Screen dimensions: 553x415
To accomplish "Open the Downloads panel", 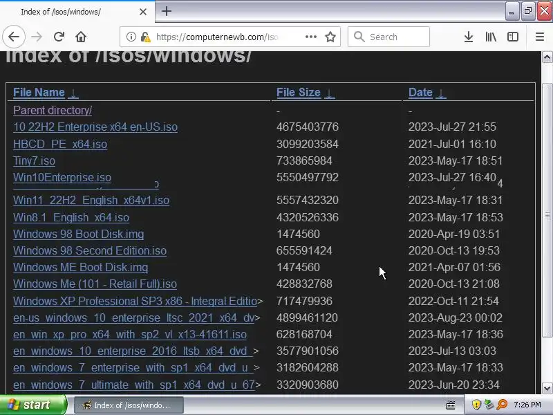I will coord(469,37).
